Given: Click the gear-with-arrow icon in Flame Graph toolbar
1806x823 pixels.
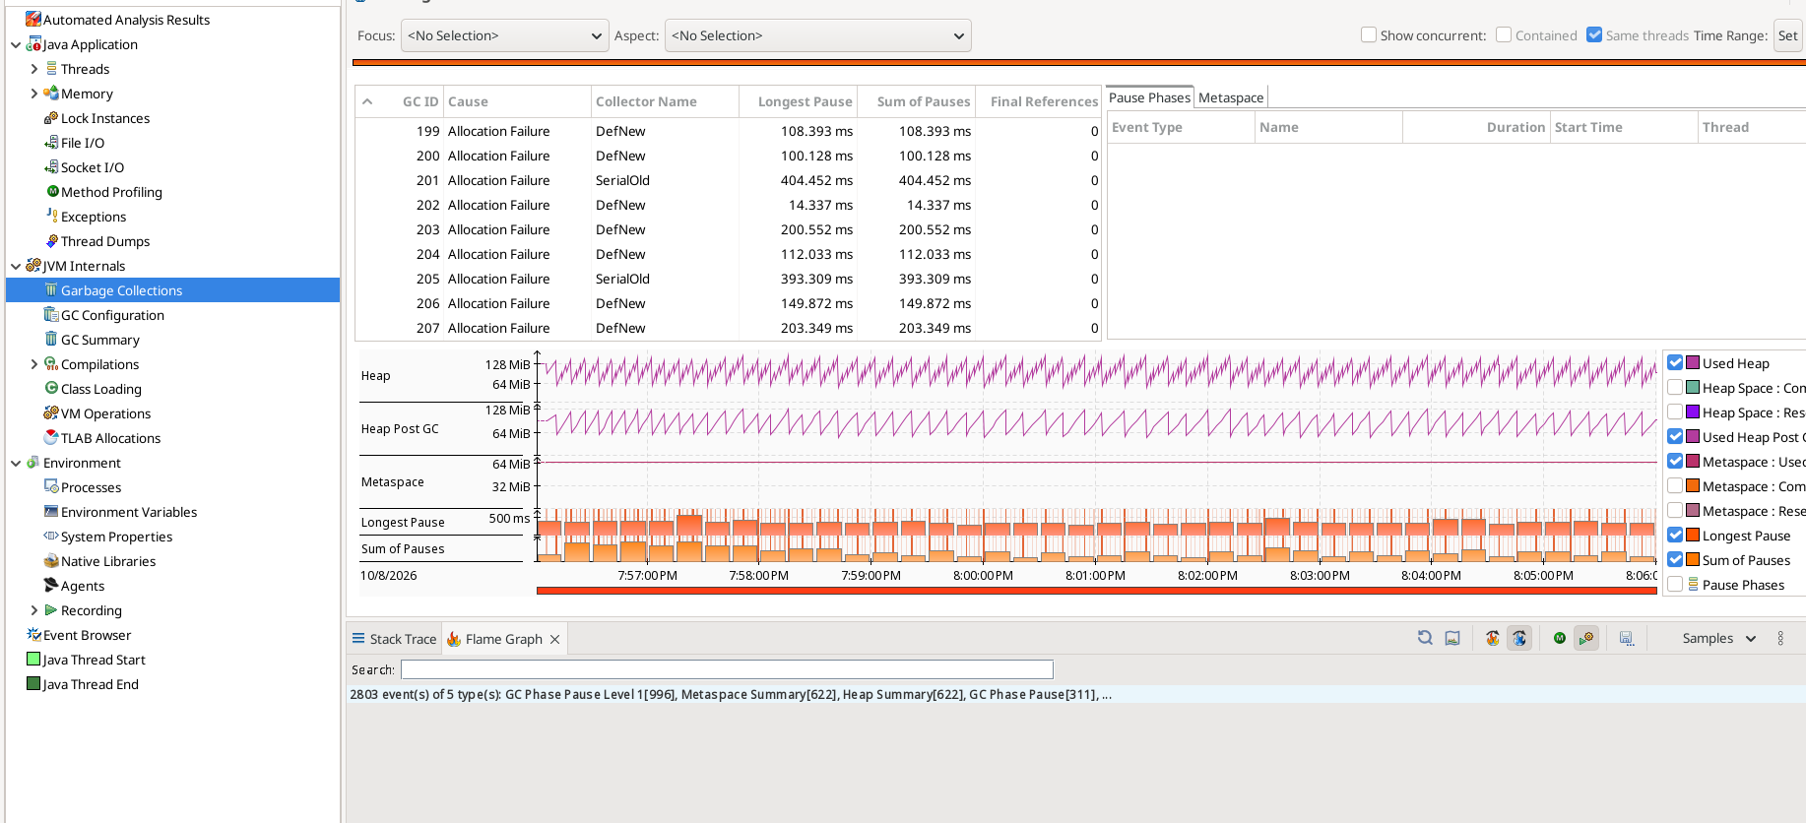Looking at the screenshot, I should (x=1586, y=638).
